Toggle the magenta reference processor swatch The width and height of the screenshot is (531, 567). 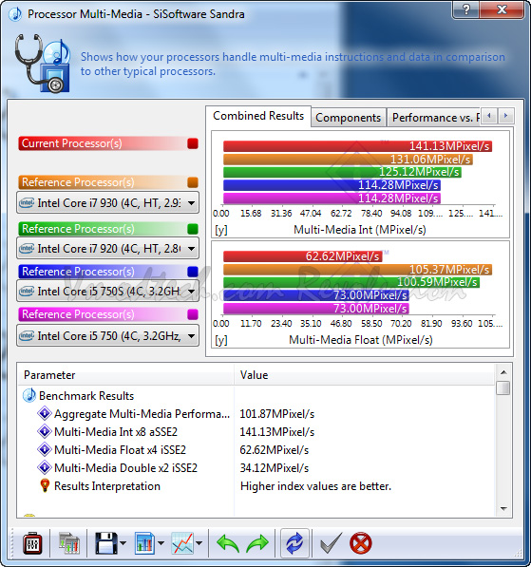pyautogui.click(x=193, y=314)
